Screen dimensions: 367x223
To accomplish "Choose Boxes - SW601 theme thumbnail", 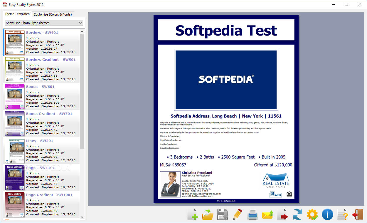I will click(x=15, y=96).
